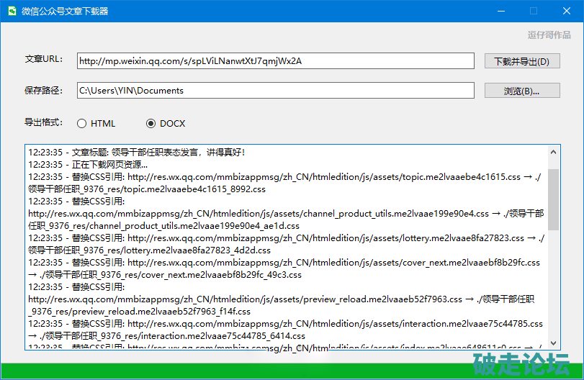
Task: Focus the 文章URL input field
Action: pos(275,61)
